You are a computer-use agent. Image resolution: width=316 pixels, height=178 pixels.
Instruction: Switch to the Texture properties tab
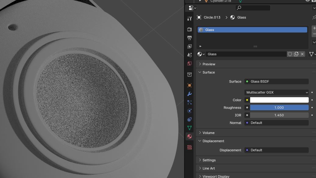(190, 147)
